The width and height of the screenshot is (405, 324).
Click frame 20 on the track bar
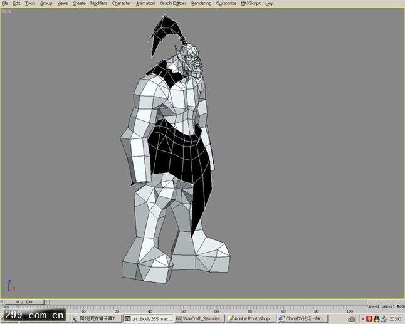(83, 311)
